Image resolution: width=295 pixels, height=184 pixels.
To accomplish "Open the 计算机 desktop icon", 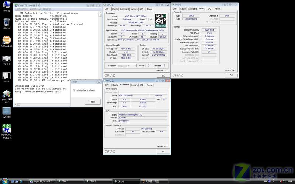I will [7, 6].
